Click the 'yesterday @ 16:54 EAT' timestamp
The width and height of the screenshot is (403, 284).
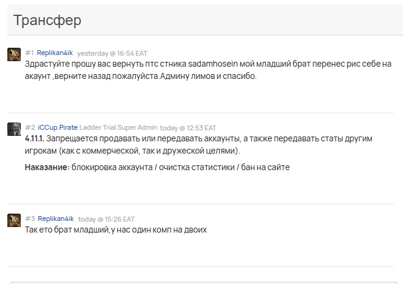112,53
